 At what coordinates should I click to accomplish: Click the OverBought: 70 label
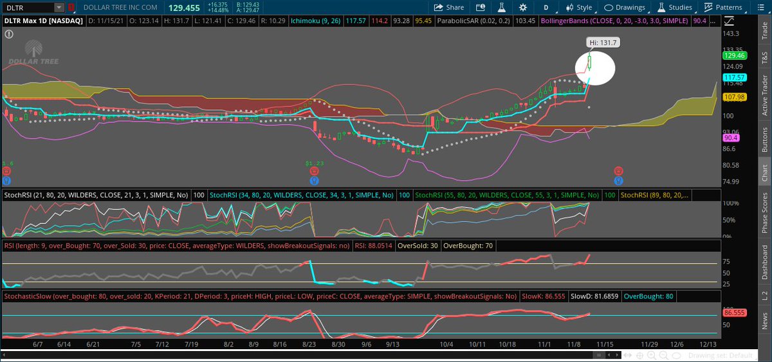click(x=467, y=245)
